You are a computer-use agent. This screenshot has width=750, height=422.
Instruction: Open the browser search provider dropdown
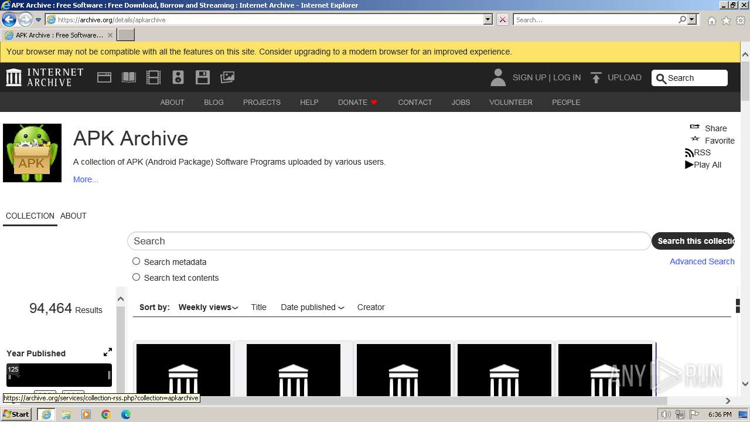click(692, 19)
